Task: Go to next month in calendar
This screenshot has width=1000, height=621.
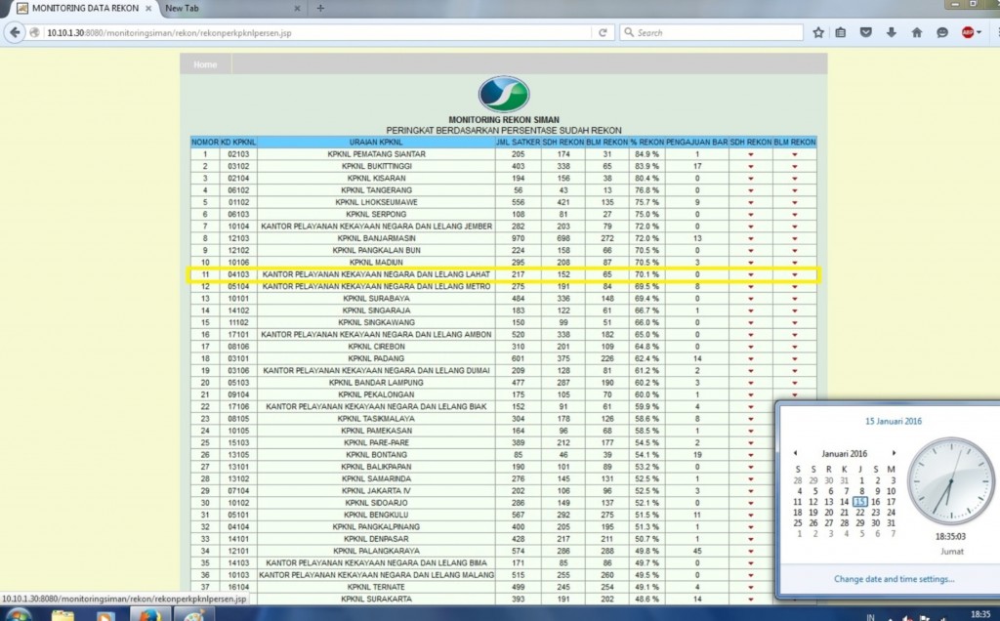Action: tap(893, 454)
